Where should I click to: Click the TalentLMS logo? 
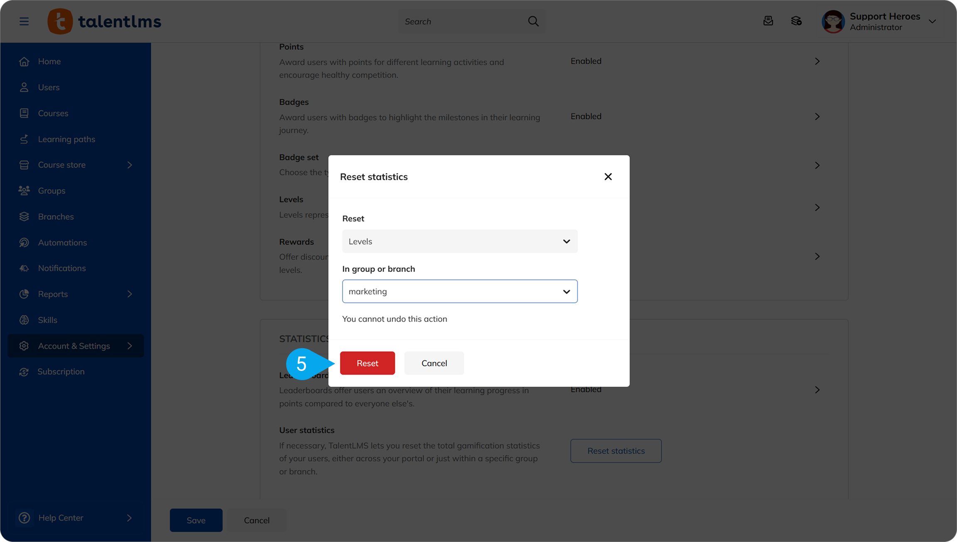[x=104, y=21]
